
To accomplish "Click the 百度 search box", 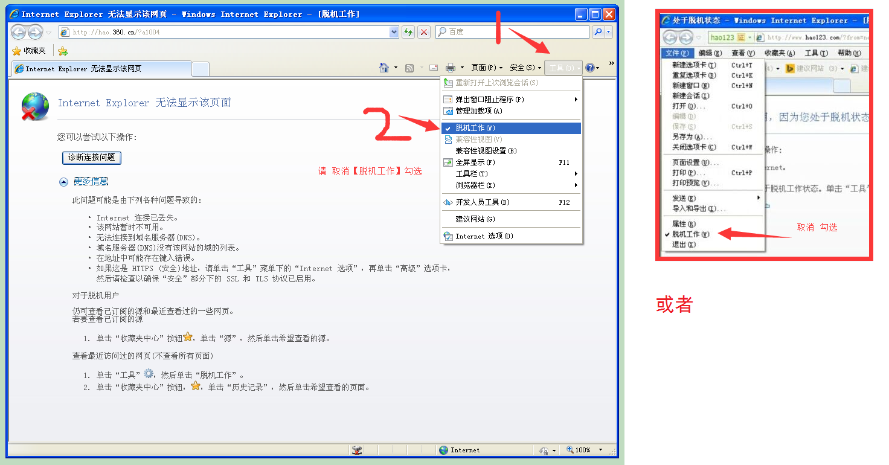I will coord(512,32).
